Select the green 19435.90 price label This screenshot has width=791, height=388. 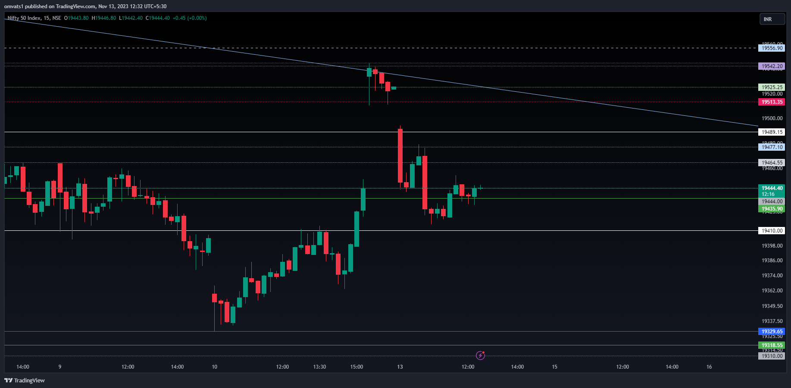[772, 209]
